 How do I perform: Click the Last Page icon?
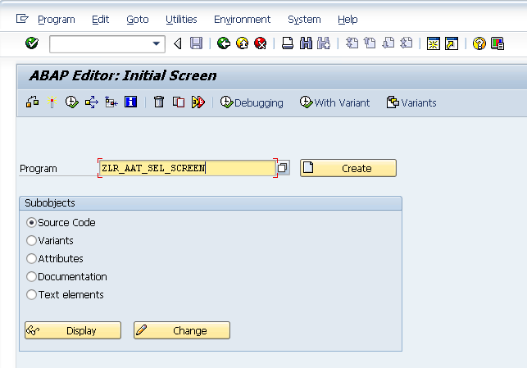click(407, 43)
